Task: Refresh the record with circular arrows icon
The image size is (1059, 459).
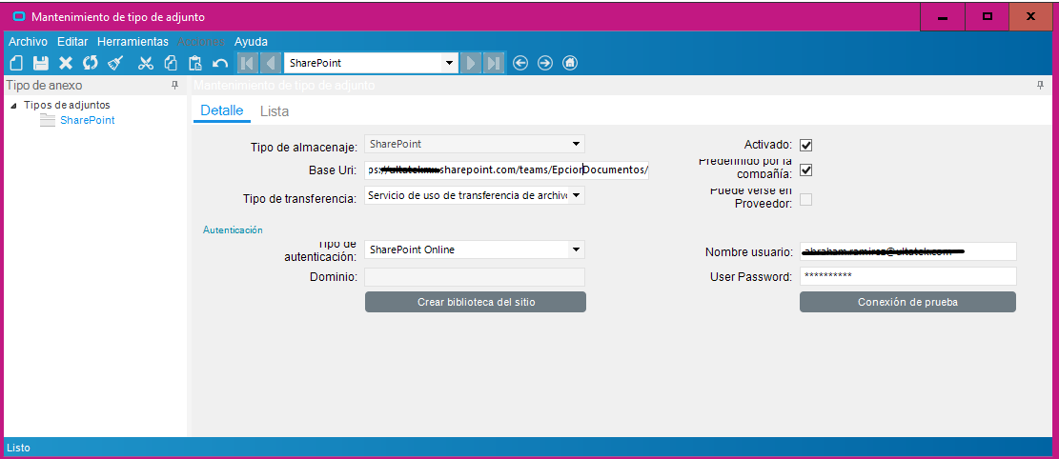Action: point(91,64)
